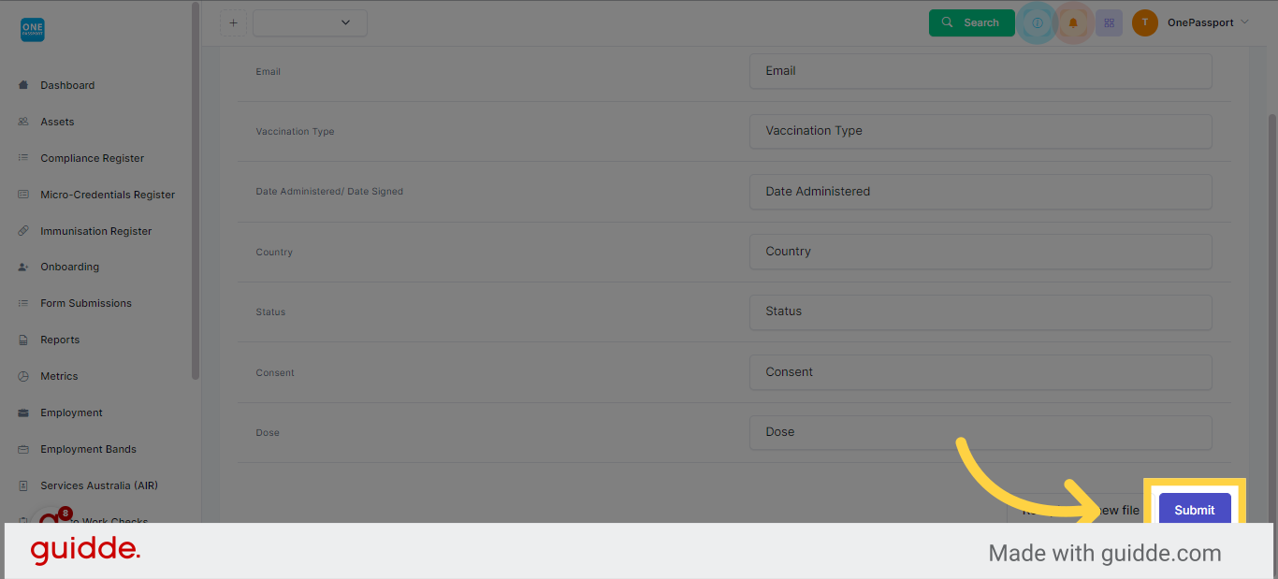
Task: Navigate to Onboarding
Action: pyautogui.click(x=69, y=267)
